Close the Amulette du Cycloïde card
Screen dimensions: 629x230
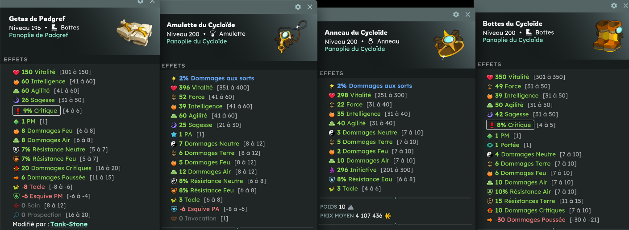pos(310,7)
